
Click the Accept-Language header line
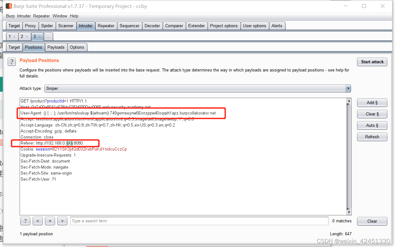[x=98, y=125]
